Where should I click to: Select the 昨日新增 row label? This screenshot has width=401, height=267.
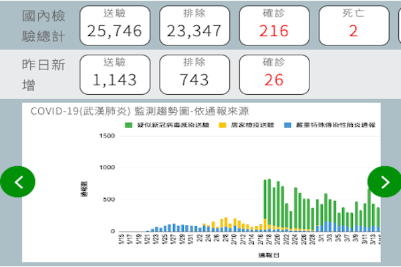[45, 75]
